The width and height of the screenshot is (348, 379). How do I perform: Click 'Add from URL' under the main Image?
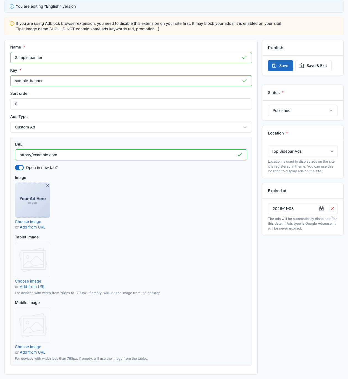[33, 227]
